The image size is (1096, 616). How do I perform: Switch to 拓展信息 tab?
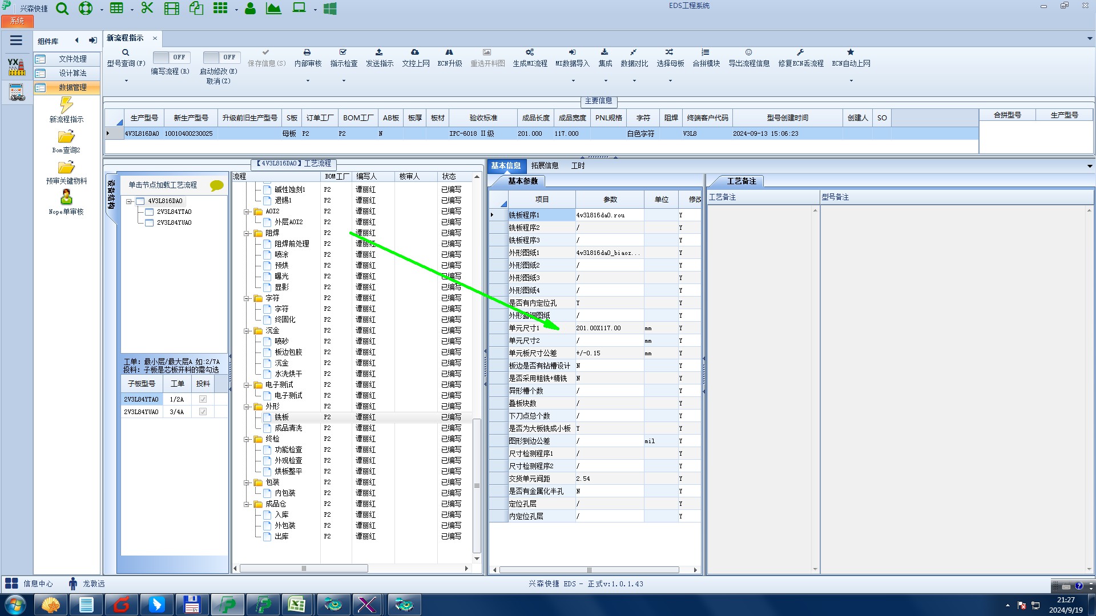[545, 166]
